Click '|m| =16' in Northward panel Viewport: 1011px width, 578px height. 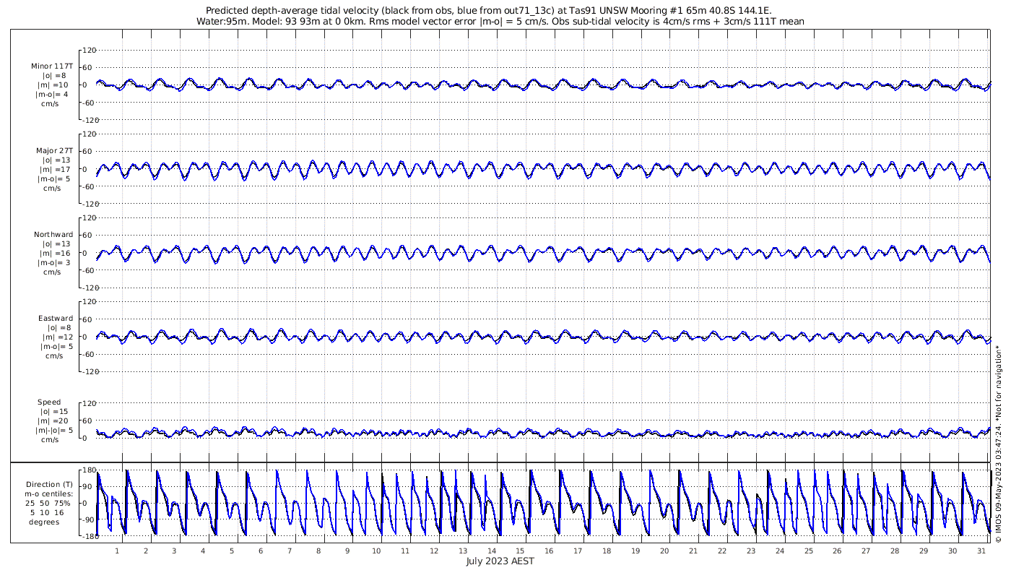(53, 253)
